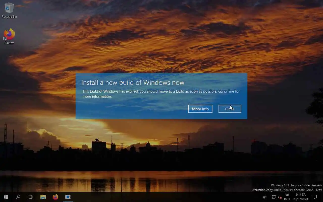Image resolution: width=323 pixels, height=202 pixels.
Task: Open the Action Center notifications icon
Action: click(x=315, y=197)
